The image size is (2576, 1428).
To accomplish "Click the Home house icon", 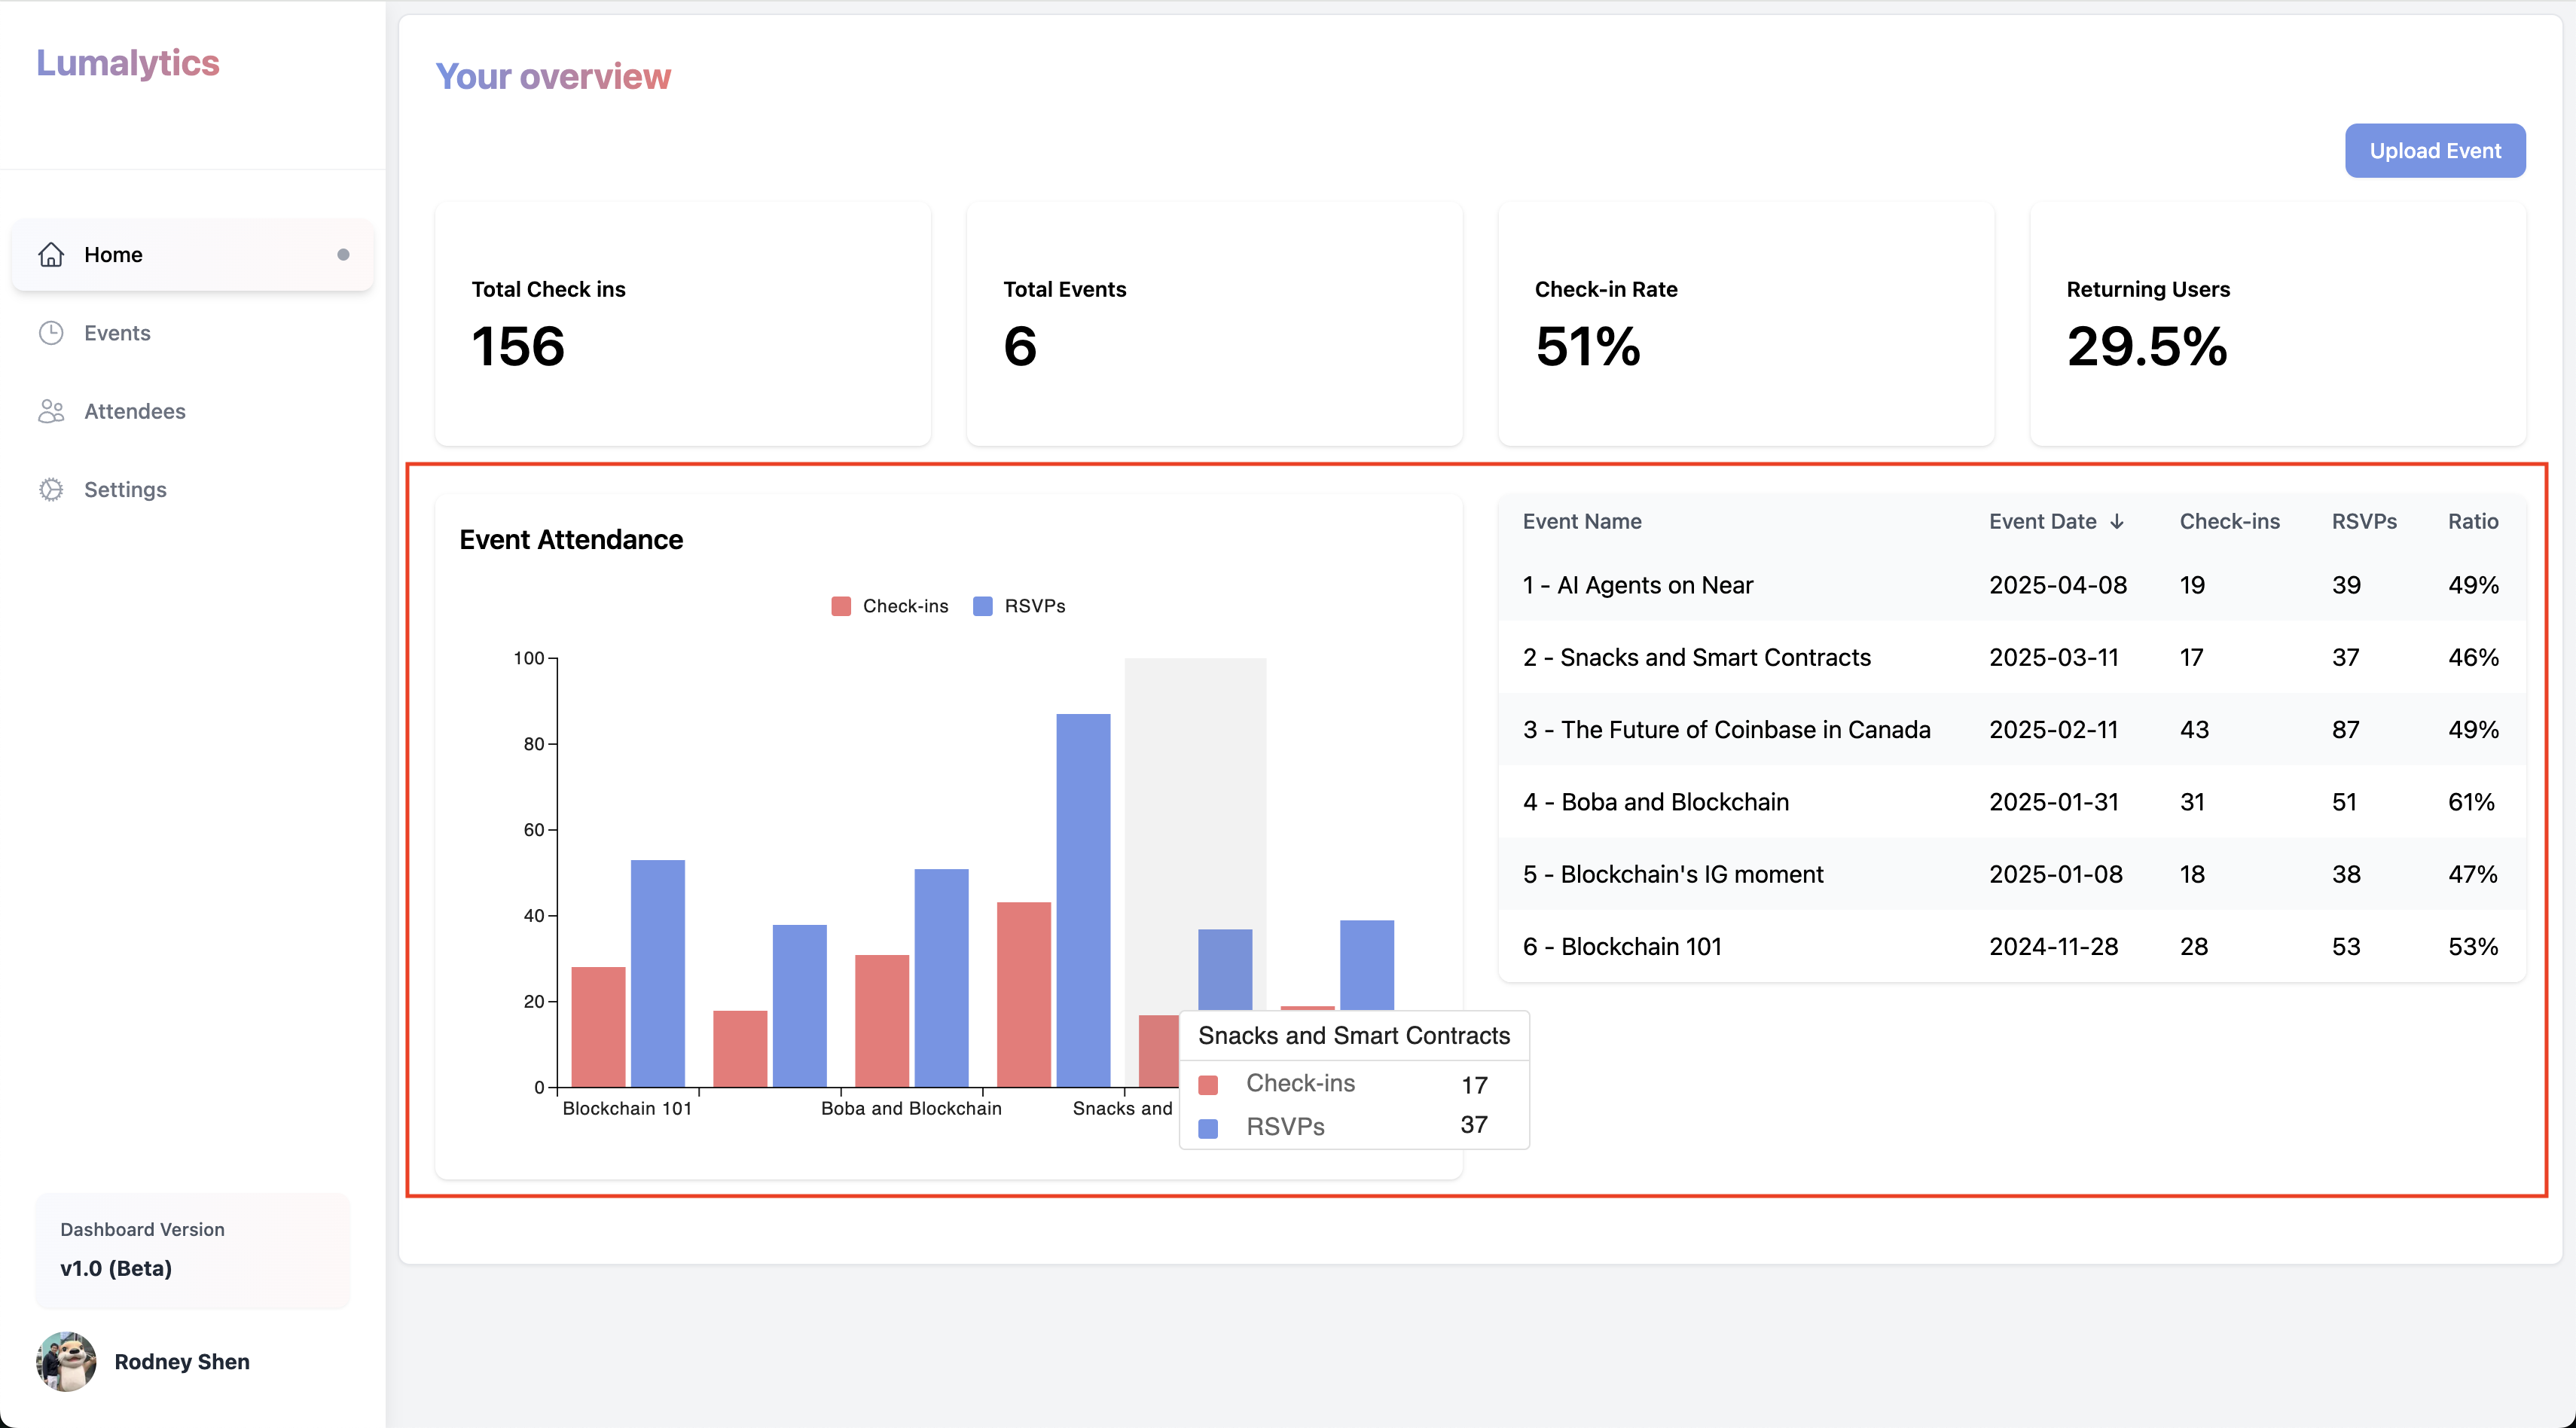I will [51, 255].
